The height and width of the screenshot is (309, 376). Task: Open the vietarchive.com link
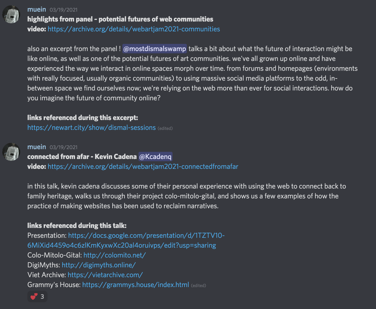click(x=105, y=275)
